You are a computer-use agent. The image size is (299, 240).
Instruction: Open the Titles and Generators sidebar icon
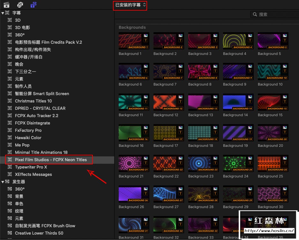pos(34,4)
